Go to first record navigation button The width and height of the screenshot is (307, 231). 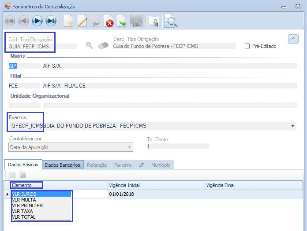[x=10, y=21]
